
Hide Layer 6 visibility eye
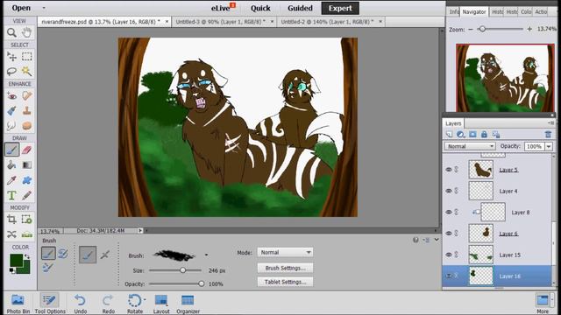[x=449, y=234]
